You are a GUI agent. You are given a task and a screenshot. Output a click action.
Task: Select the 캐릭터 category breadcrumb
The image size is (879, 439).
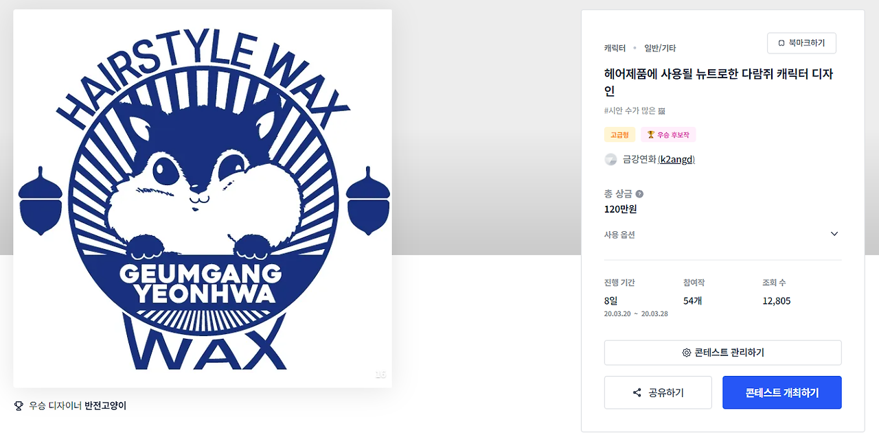click(615, 48)
